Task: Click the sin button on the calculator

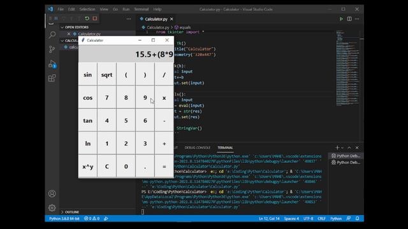Action: click(x=88, y=75)
